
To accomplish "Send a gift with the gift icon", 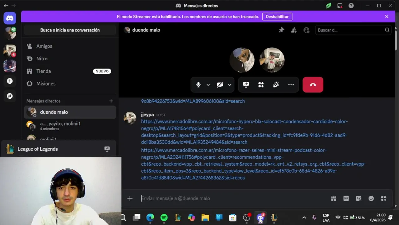I will [x=334, y=198].
